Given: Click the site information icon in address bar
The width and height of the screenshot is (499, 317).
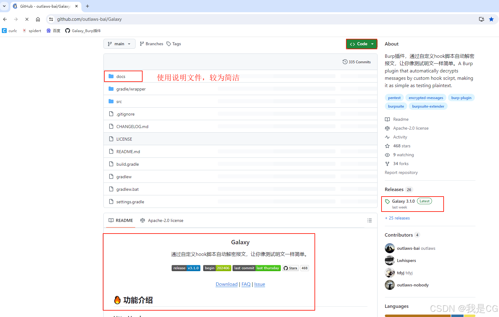Looking at the screenshot, I should (x=51, y=19).
